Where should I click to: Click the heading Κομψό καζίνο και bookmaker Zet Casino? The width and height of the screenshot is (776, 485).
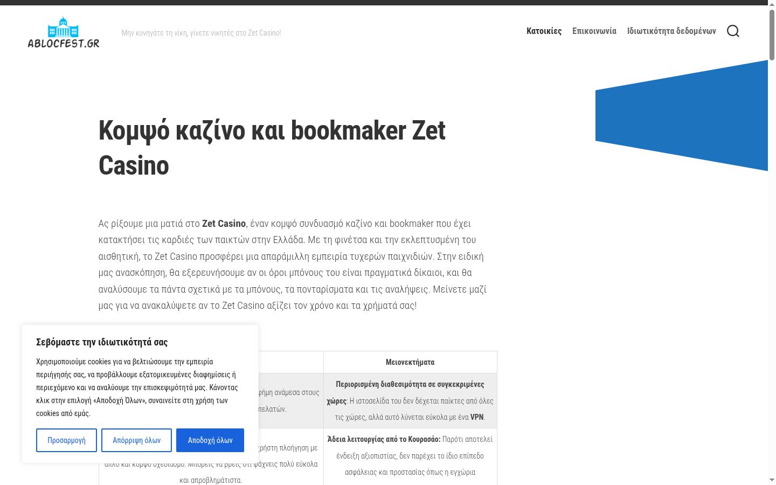coord(272,148)
